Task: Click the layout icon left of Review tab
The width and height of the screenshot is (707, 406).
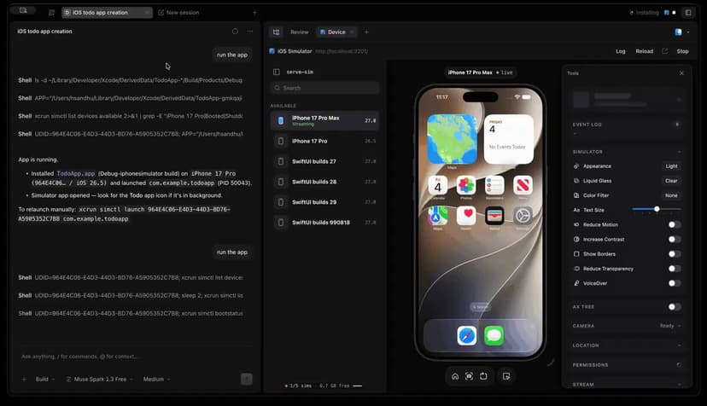Action: tap(277, 32)
